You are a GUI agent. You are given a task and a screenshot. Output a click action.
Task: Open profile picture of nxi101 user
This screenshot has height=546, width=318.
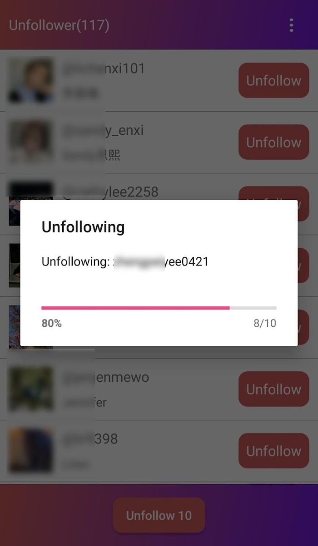(x=31, y=80)
